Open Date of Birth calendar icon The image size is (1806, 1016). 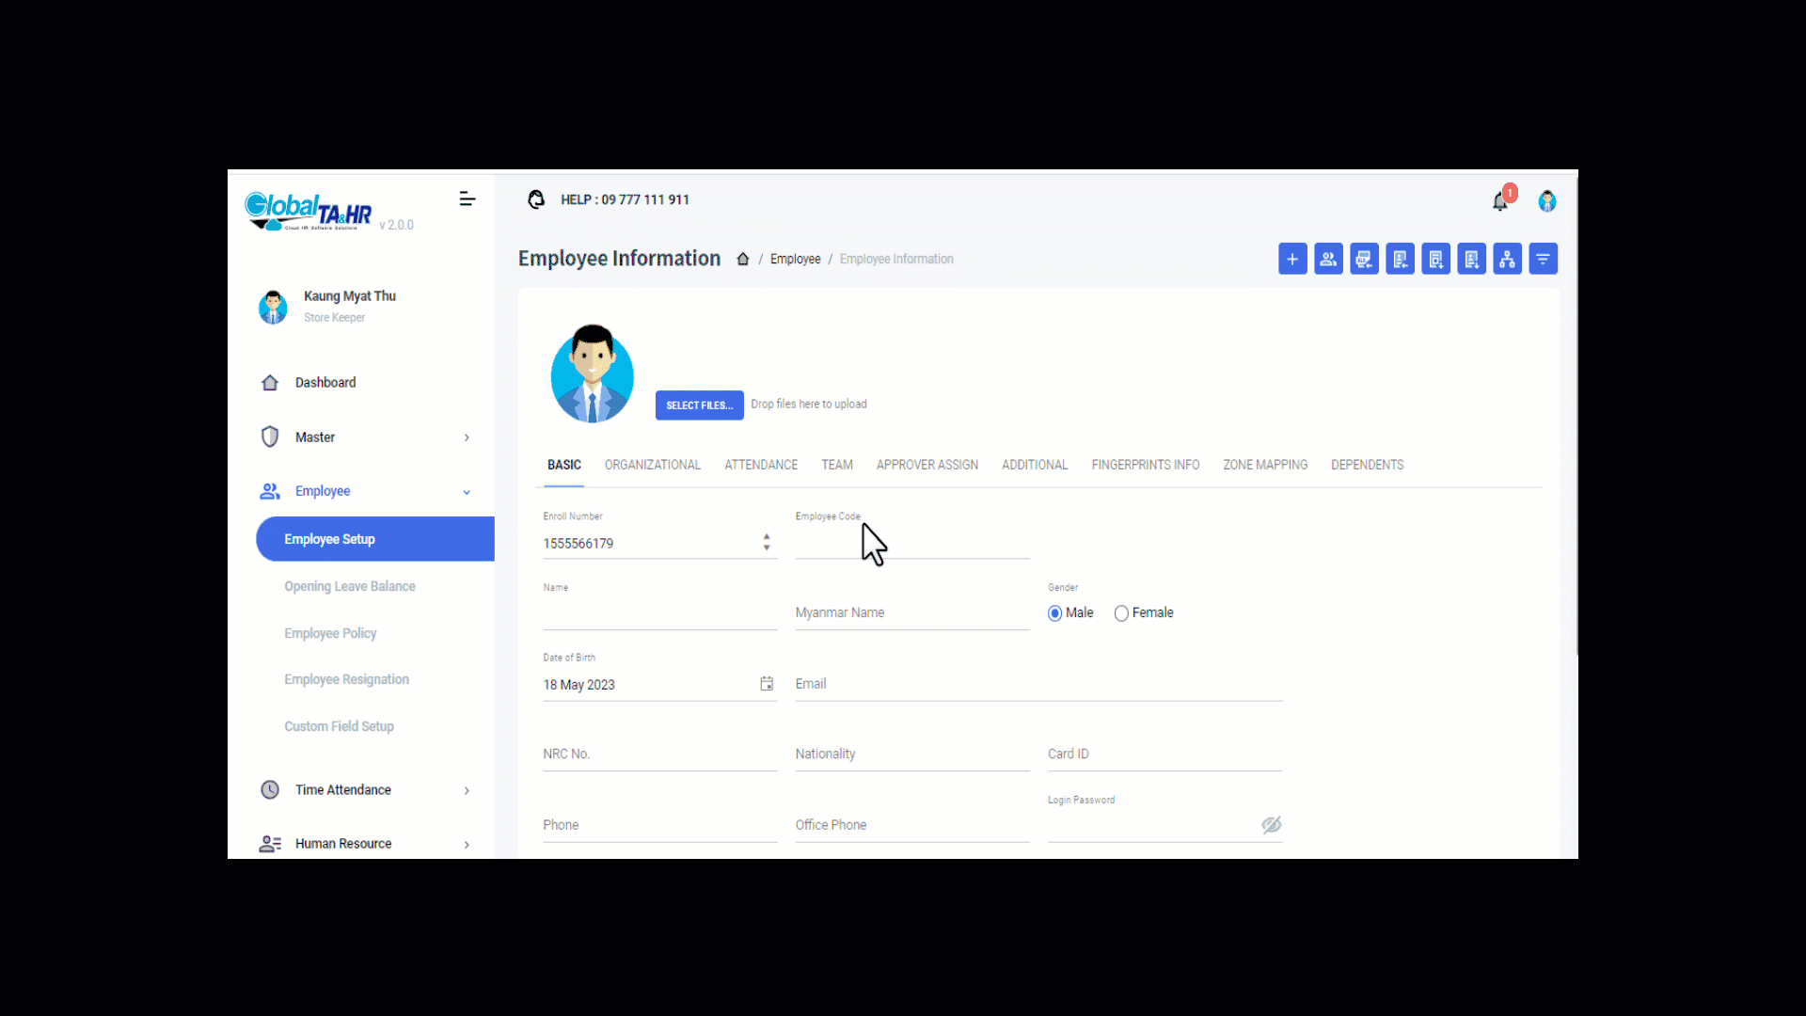767,684
